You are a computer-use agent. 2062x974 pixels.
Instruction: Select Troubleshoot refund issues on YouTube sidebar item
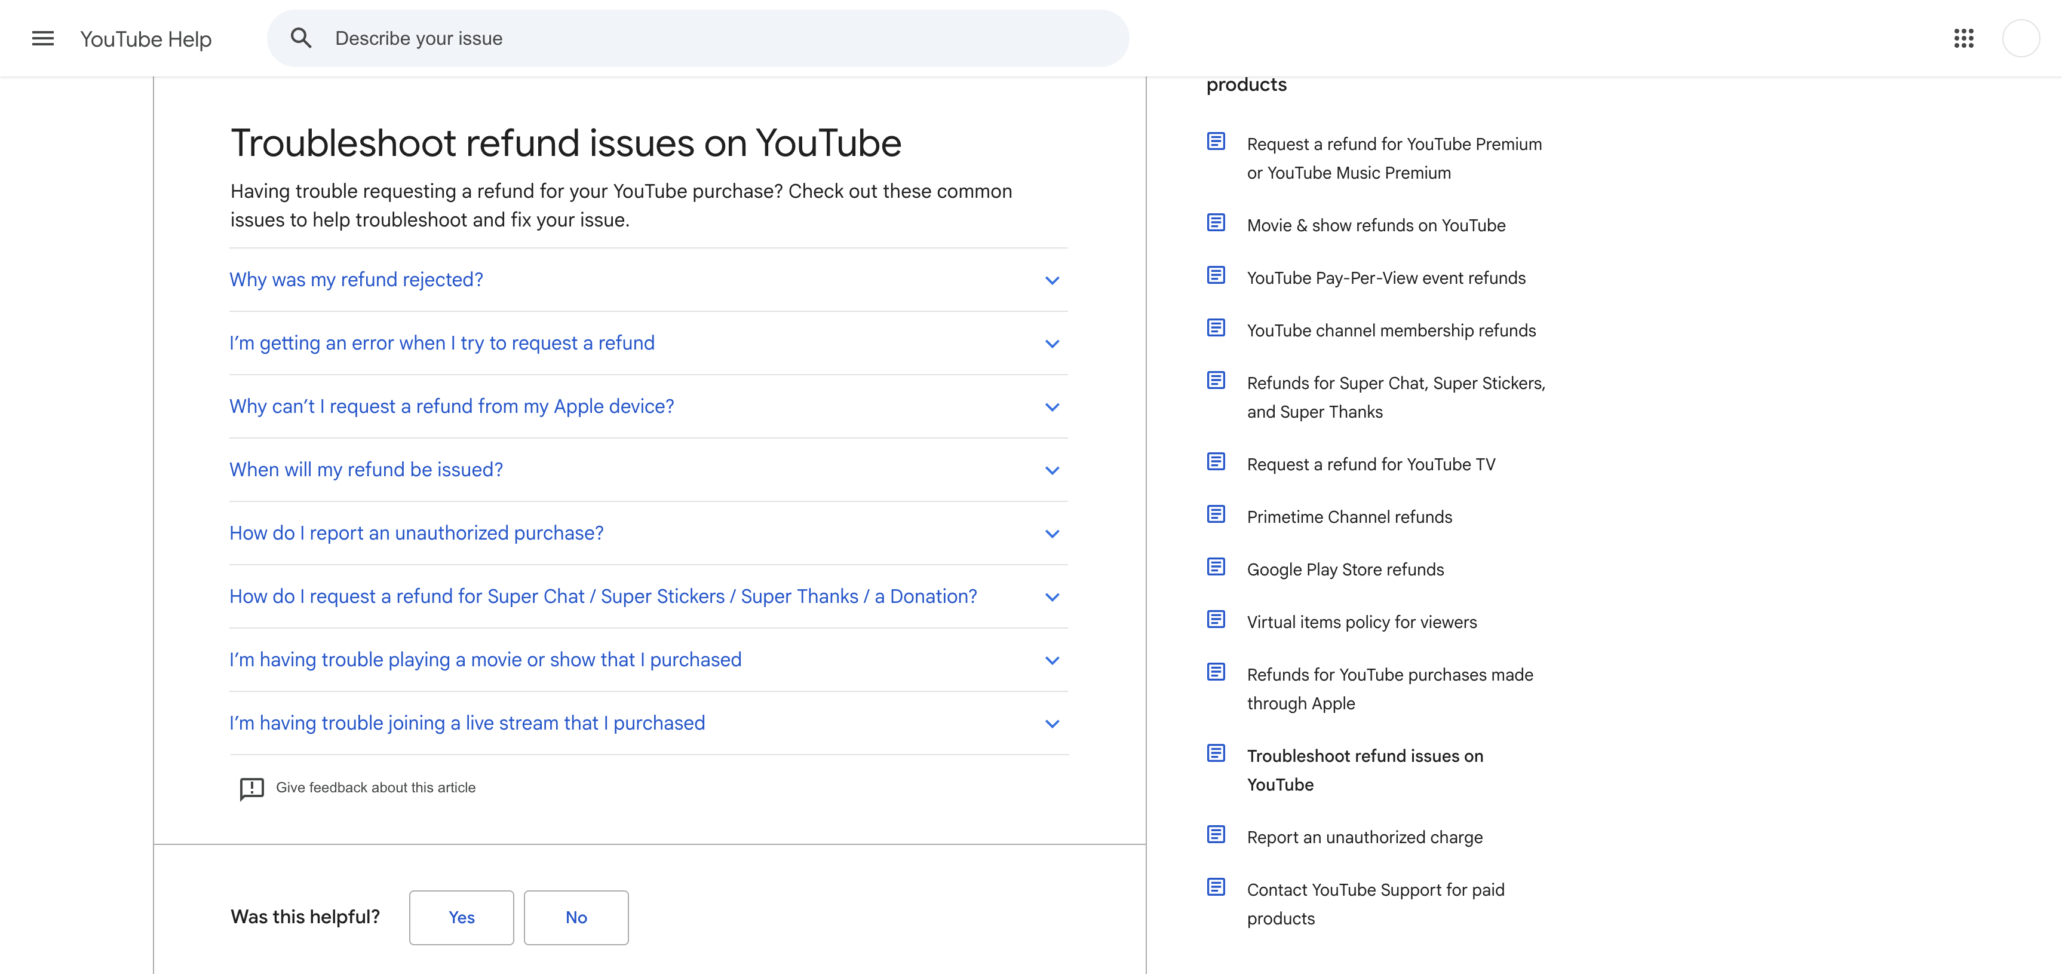coord(1365,770)
